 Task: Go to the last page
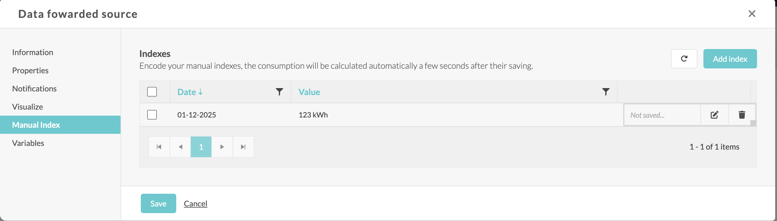coord(243,147)
